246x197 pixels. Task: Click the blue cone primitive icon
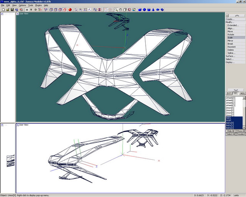point(153,10)
